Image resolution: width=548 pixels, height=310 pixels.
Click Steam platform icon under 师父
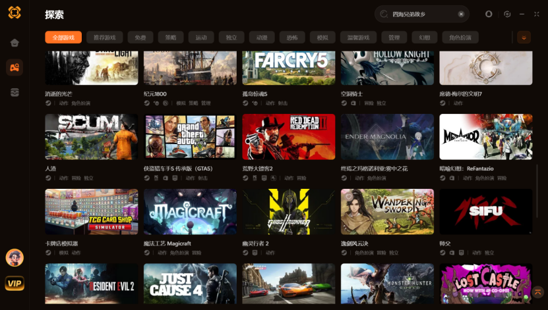(442, 253)
